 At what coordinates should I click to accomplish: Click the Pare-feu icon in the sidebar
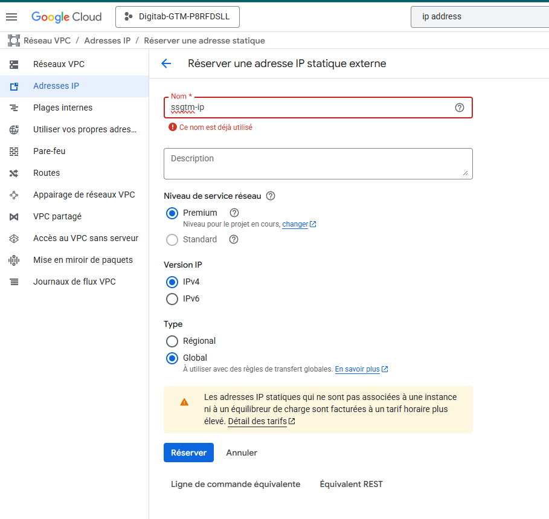[x=14, y=151]
